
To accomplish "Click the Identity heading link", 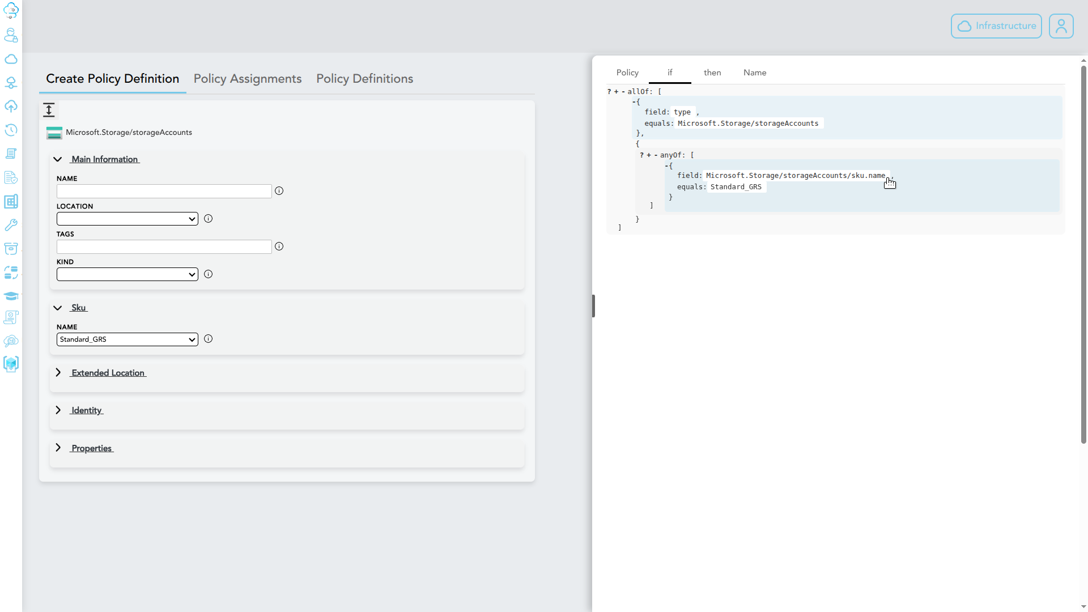I will point(87,410).
